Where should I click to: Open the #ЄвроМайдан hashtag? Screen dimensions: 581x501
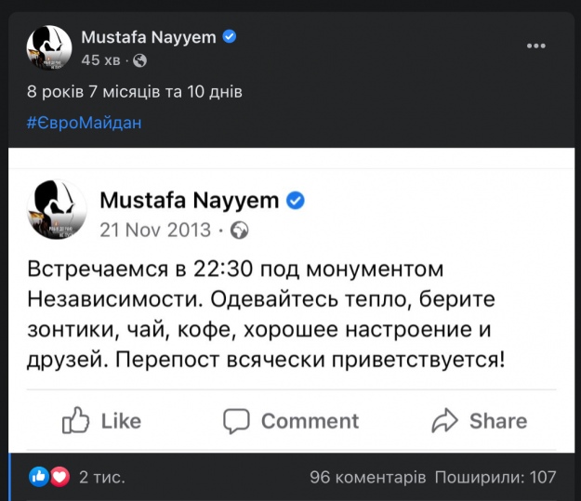pyautogui.click(x=84, y=122)
